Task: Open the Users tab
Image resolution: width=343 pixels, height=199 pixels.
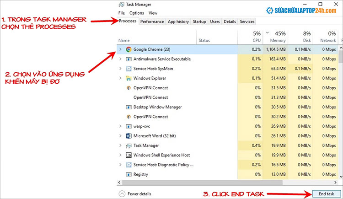Action: [x=215, y=22]
